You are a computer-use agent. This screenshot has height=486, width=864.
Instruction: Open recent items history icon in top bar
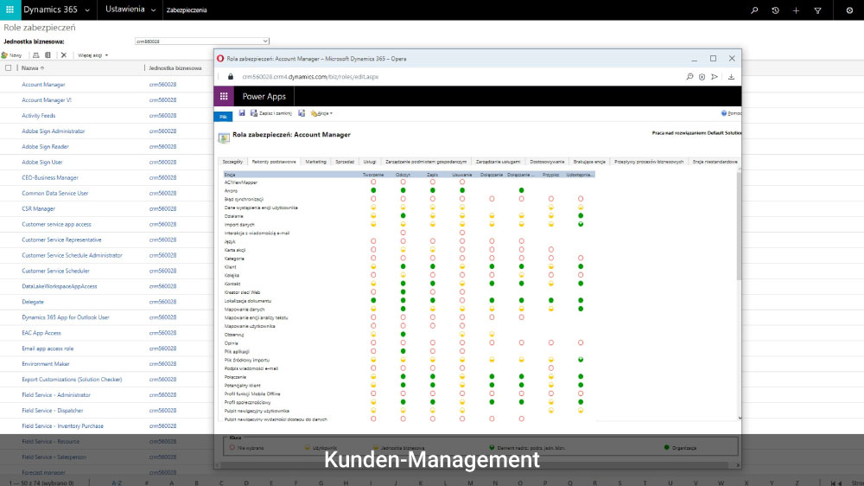(775, 10)
